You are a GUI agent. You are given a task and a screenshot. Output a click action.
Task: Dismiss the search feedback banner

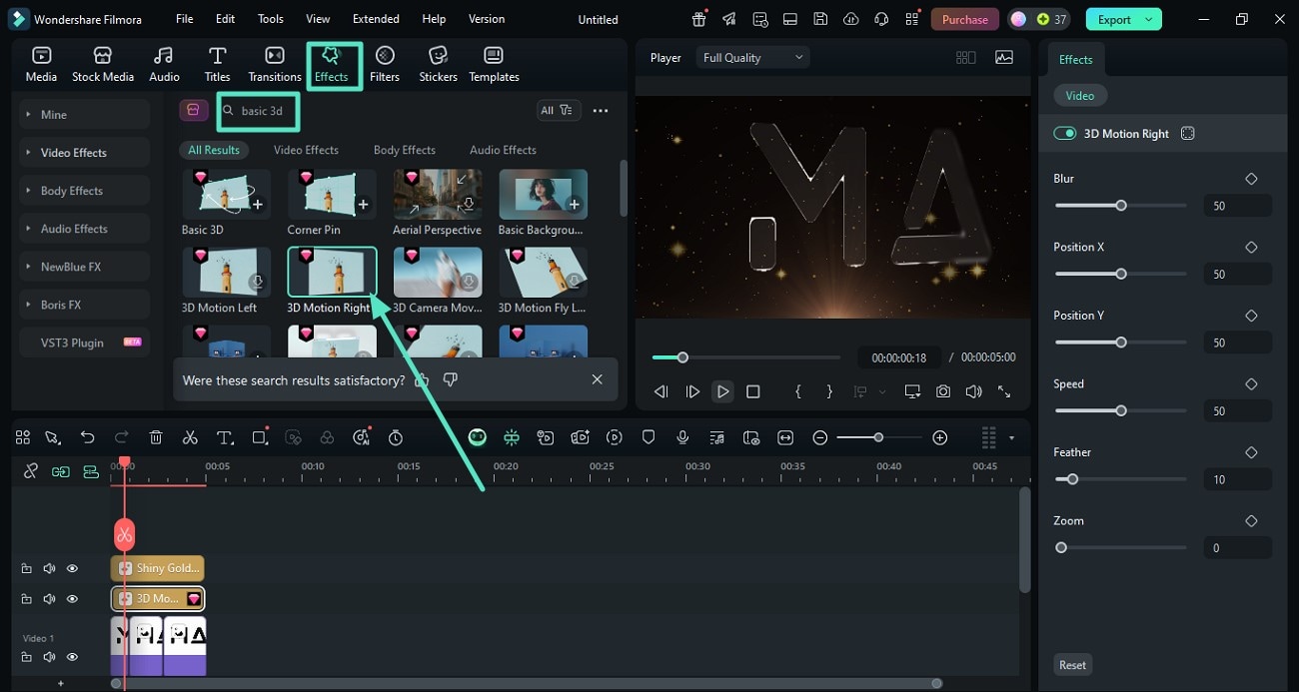tap(597, 379)
